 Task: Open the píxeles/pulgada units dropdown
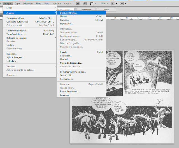(73, 10)
